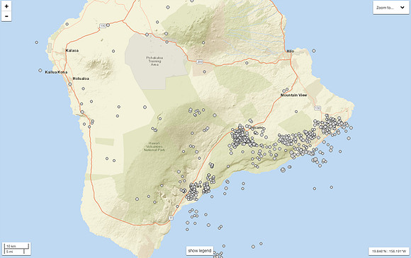Select the earthquake marker east of Hilo
Viewport: 411px width, 258px height.
[x=314, y=51]
